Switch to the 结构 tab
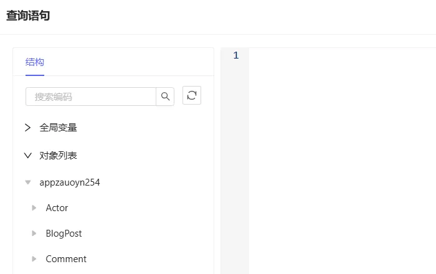Viewport: 436px width, 274px height. click(x=35, y=62)
